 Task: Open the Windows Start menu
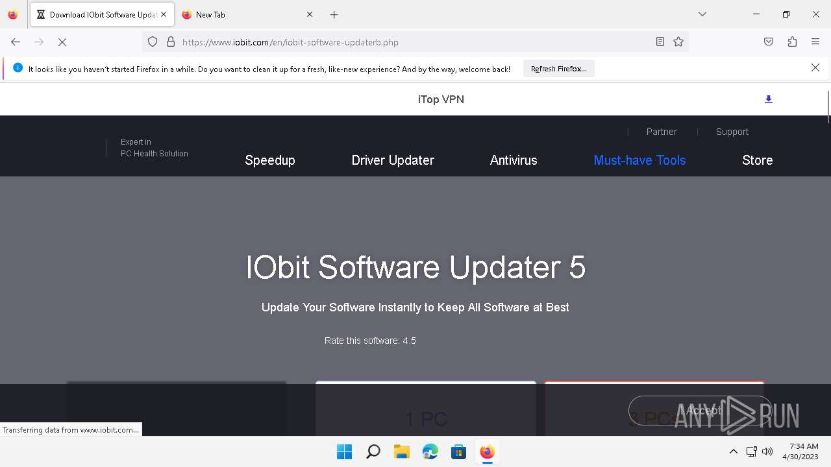point(344,451)
